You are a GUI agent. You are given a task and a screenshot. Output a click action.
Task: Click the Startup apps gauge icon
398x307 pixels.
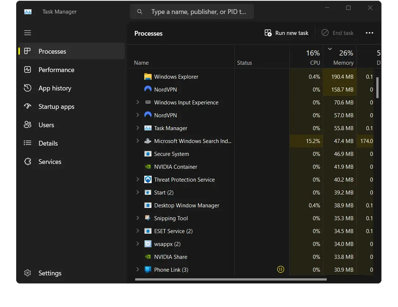(x=28, y=106)
